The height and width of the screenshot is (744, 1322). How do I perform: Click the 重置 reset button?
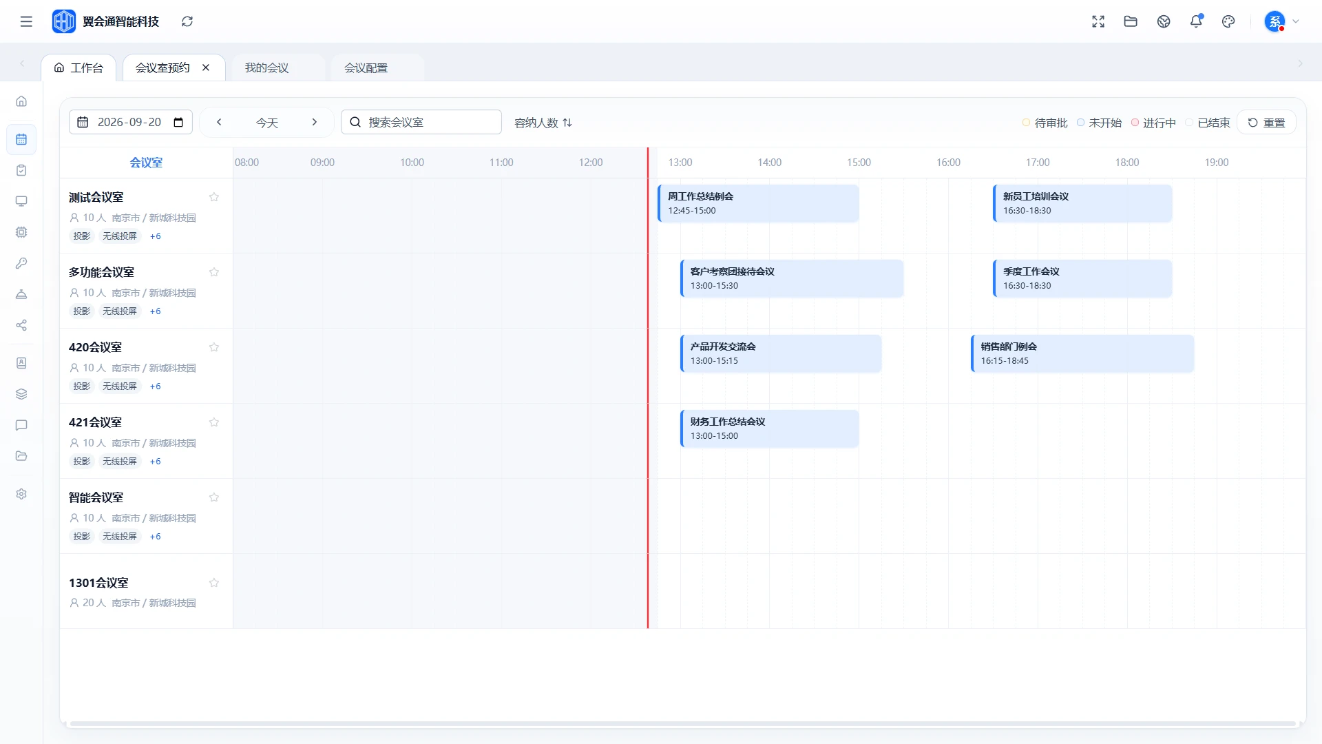(x=1267, y=123)
